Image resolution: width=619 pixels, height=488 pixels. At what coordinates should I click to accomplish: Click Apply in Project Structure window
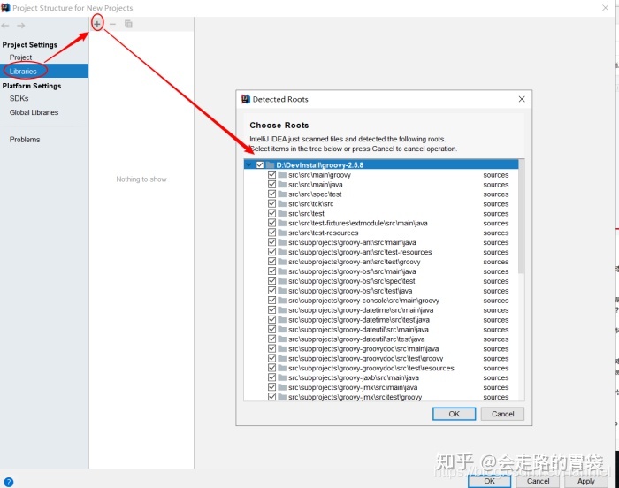click(585, 481)
